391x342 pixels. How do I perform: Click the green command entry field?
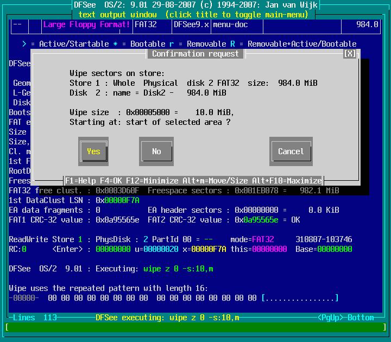195,327
